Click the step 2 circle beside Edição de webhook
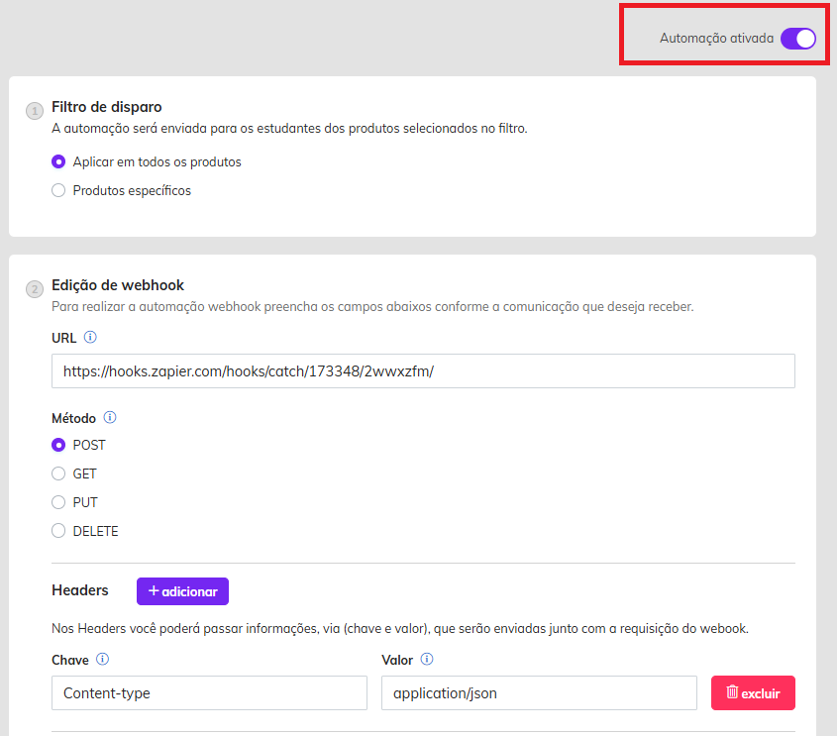Screen dimensions: 837x736 (x=35, y=289)
